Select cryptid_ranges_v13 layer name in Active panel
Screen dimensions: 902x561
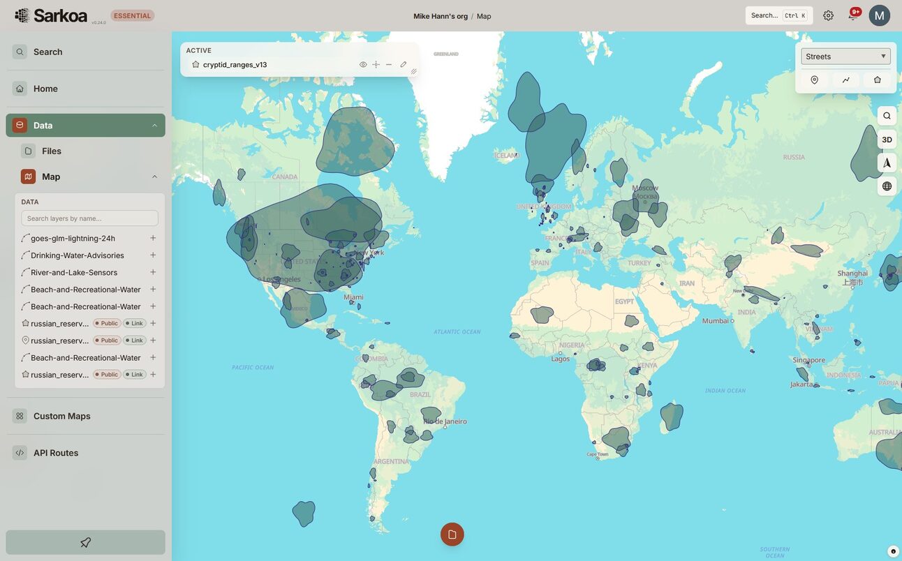coord(235,65)
